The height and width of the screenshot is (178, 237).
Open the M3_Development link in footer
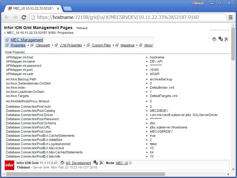(78, 163)
